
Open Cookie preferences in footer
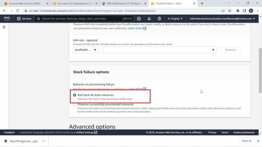tap(244, 133)
